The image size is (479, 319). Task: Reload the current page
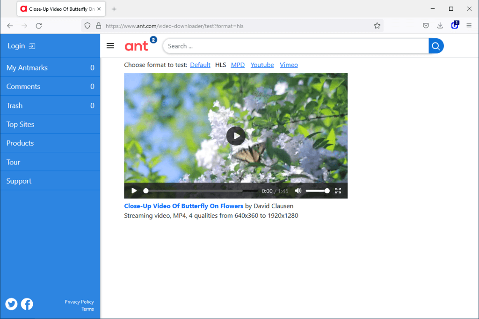point(39,26)
